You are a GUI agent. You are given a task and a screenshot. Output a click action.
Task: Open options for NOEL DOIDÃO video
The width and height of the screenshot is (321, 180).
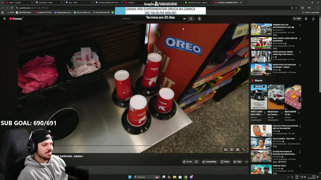pyautogui.click(x=300, y=39)
